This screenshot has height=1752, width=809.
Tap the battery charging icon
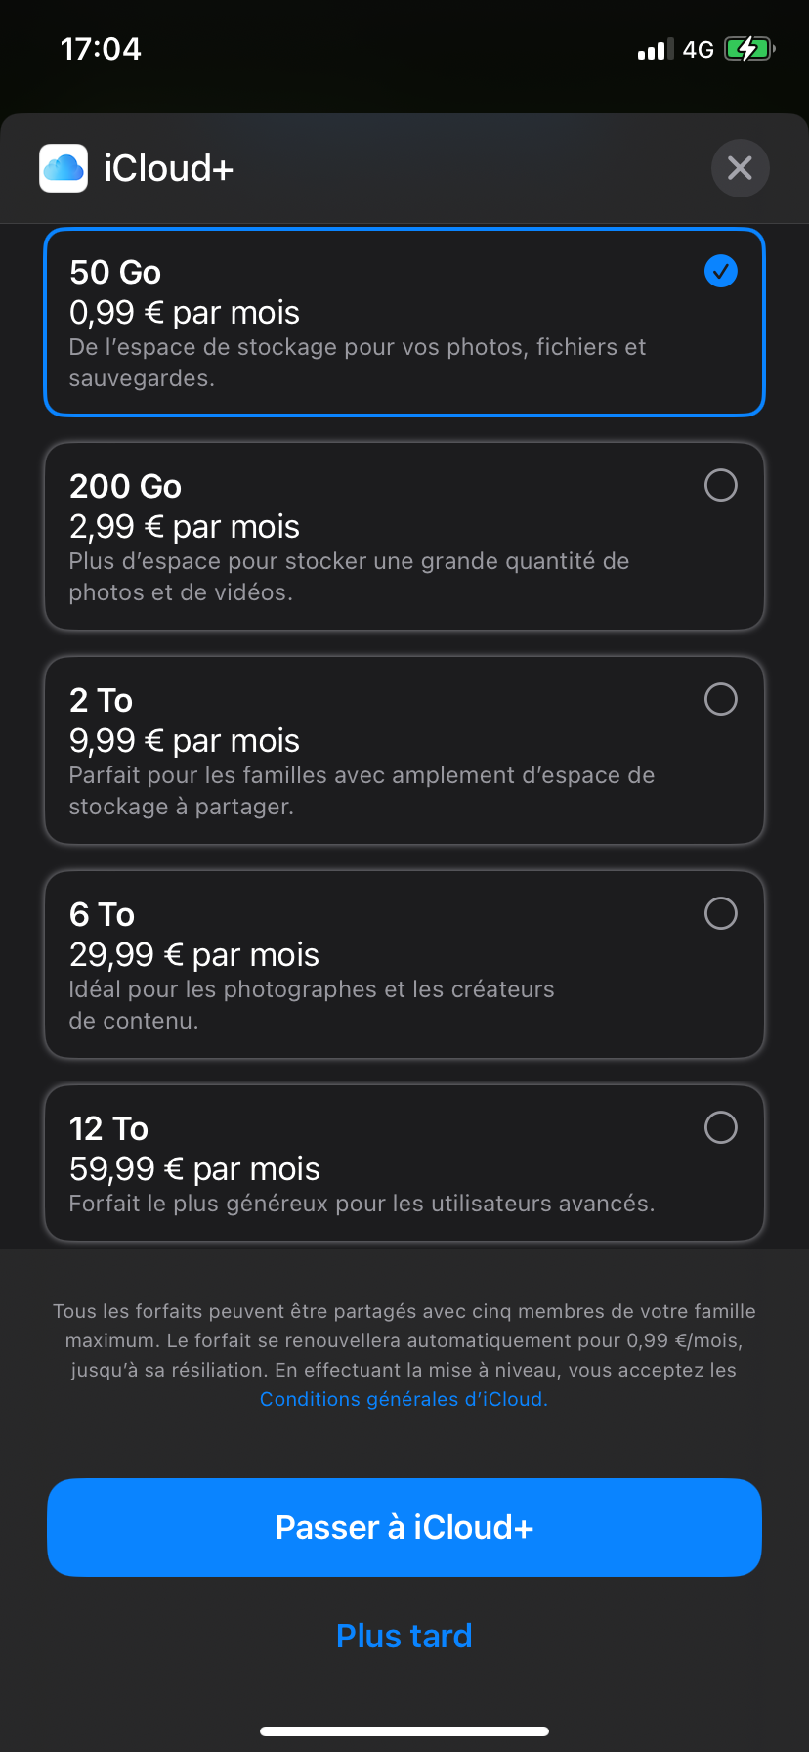point(748,49)
